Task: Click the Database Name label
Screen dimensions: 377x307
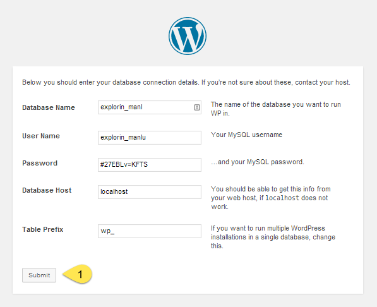Action: tap(49, 107)
